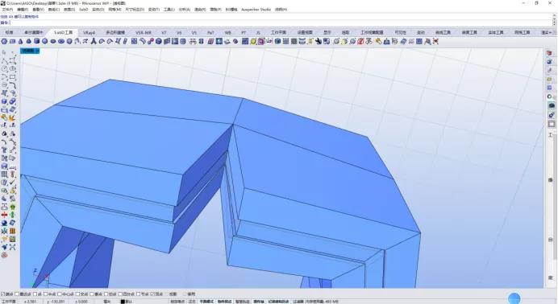Click the red circle icon in SubD toolbar

tap(360, 42)
